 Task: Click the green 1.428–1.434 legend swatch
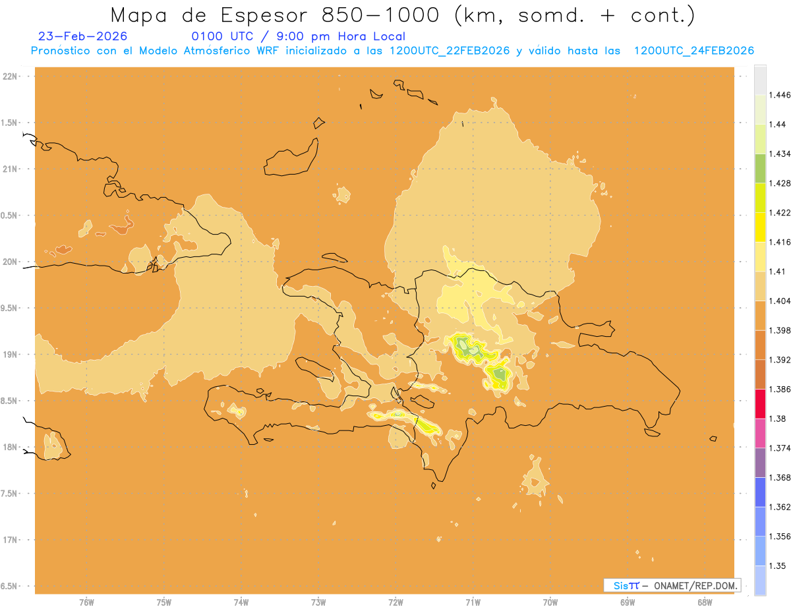click(760, 168)
